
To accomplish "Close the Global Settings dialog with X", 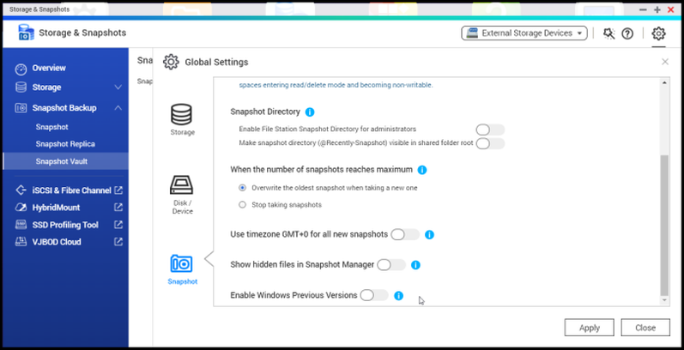I will click(x=665, y=62).
